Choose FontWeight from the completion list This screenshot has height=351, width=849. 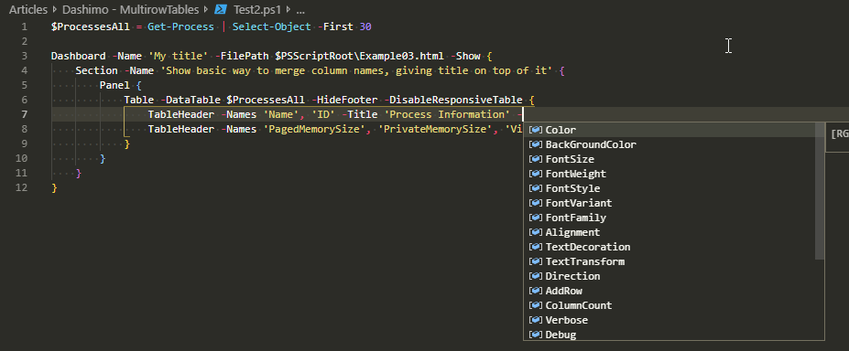tap(673, 174)
